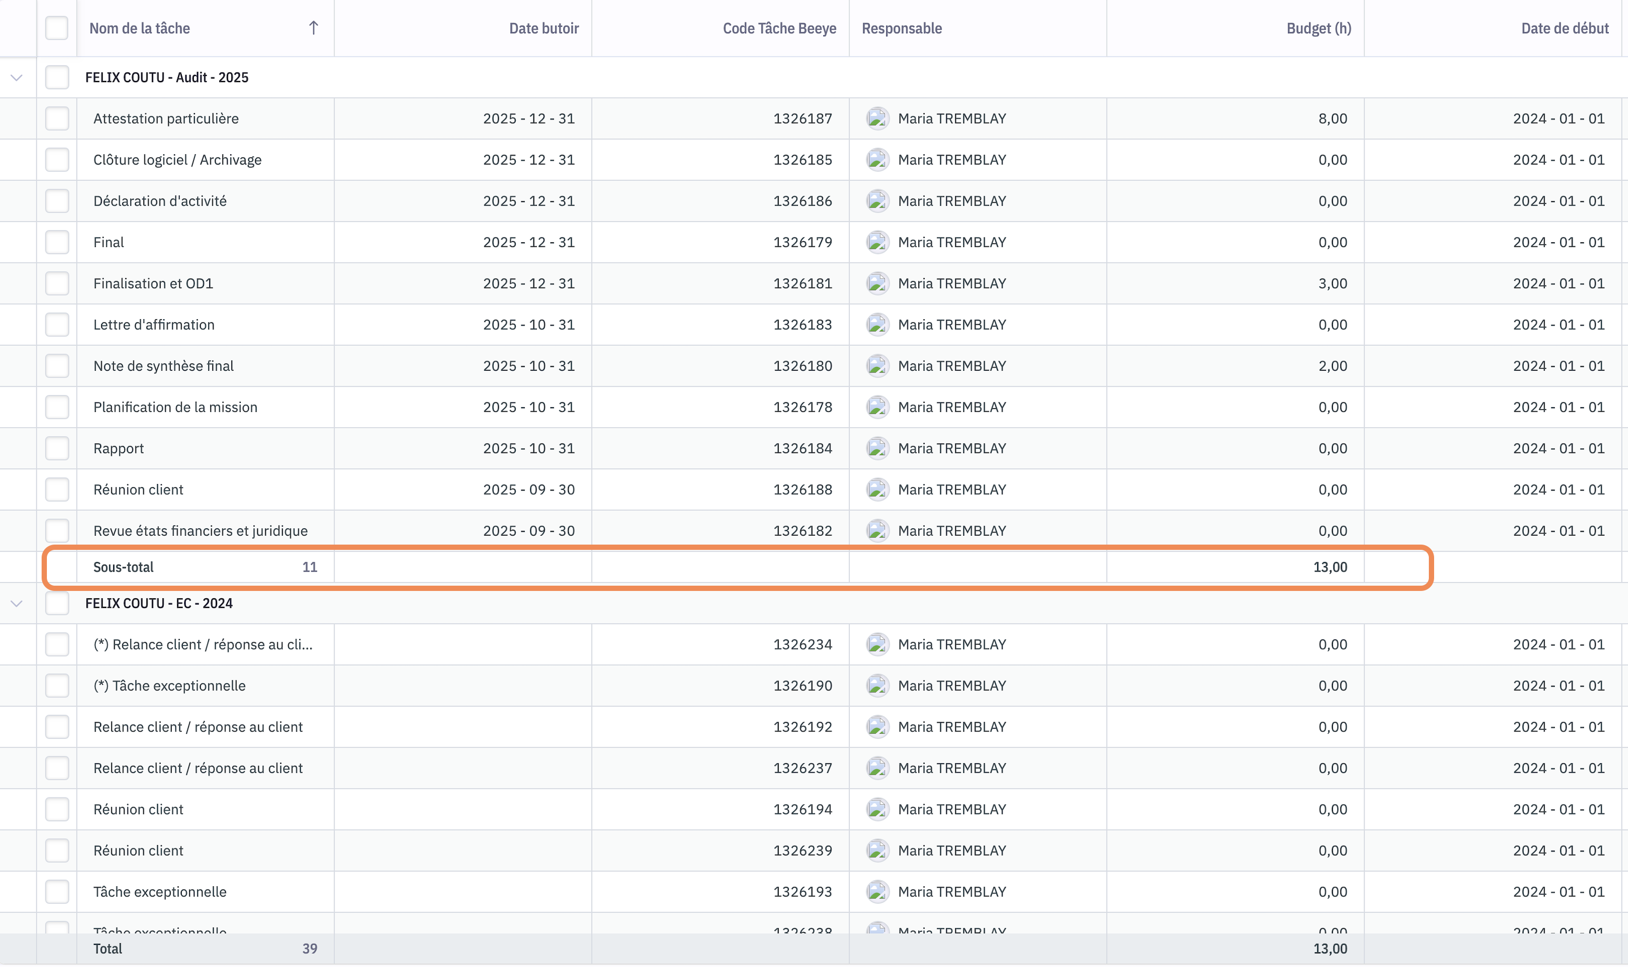The image size is (1628, 967).
Task: Click Maria TREMBLAY's avatar in the Attestation particulière row
Action: (877, 119)
